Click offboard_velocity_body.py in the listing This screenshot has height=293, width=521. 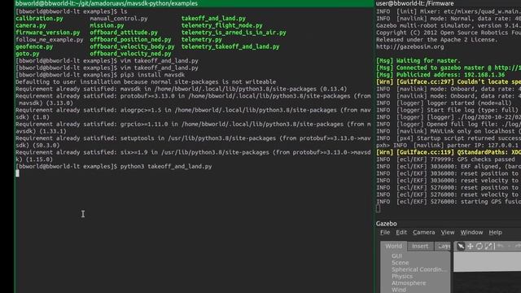point(132,47)
